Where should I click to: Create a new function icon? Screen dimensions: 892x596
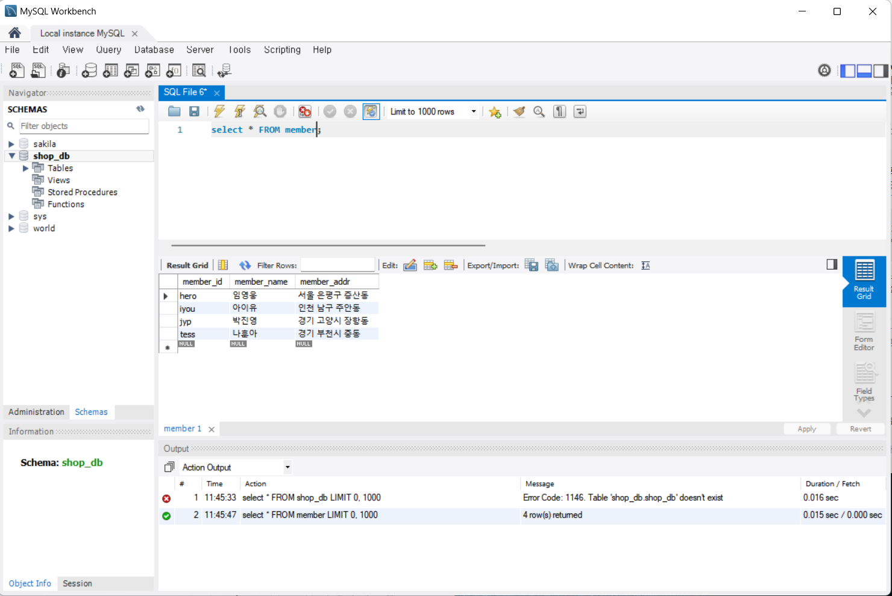pyautogui.click(x=174, y=70)
